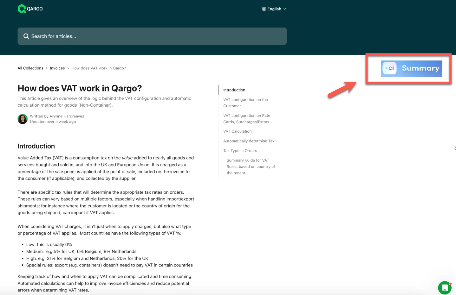Open the English language dropdown

coord(274,9)
